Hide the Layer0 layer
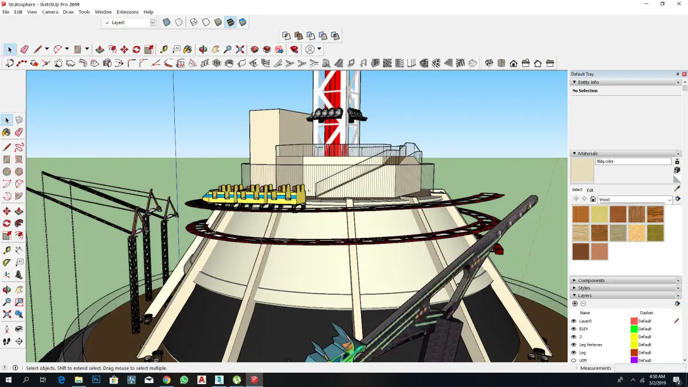The width and height of the screenshot is (688, 387). (573, 321)
